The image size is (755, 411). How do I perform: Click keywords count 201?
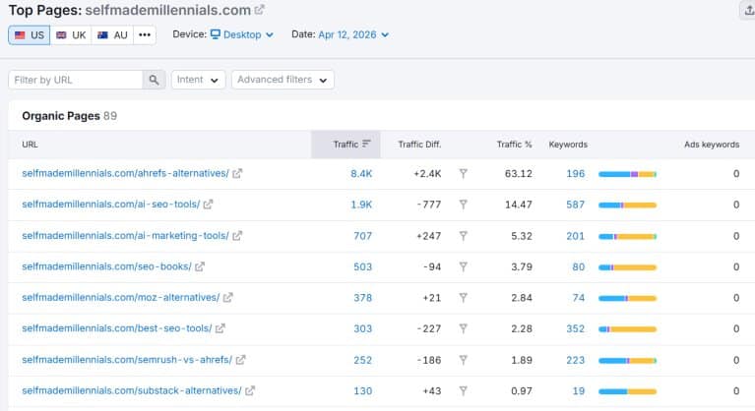tap(576, 236)
